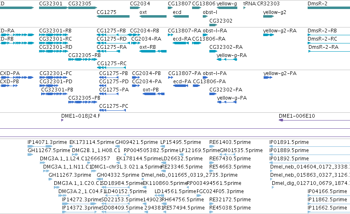
Task: Click the DmsR-2-RB transcript label
Action: coord(322,30)
